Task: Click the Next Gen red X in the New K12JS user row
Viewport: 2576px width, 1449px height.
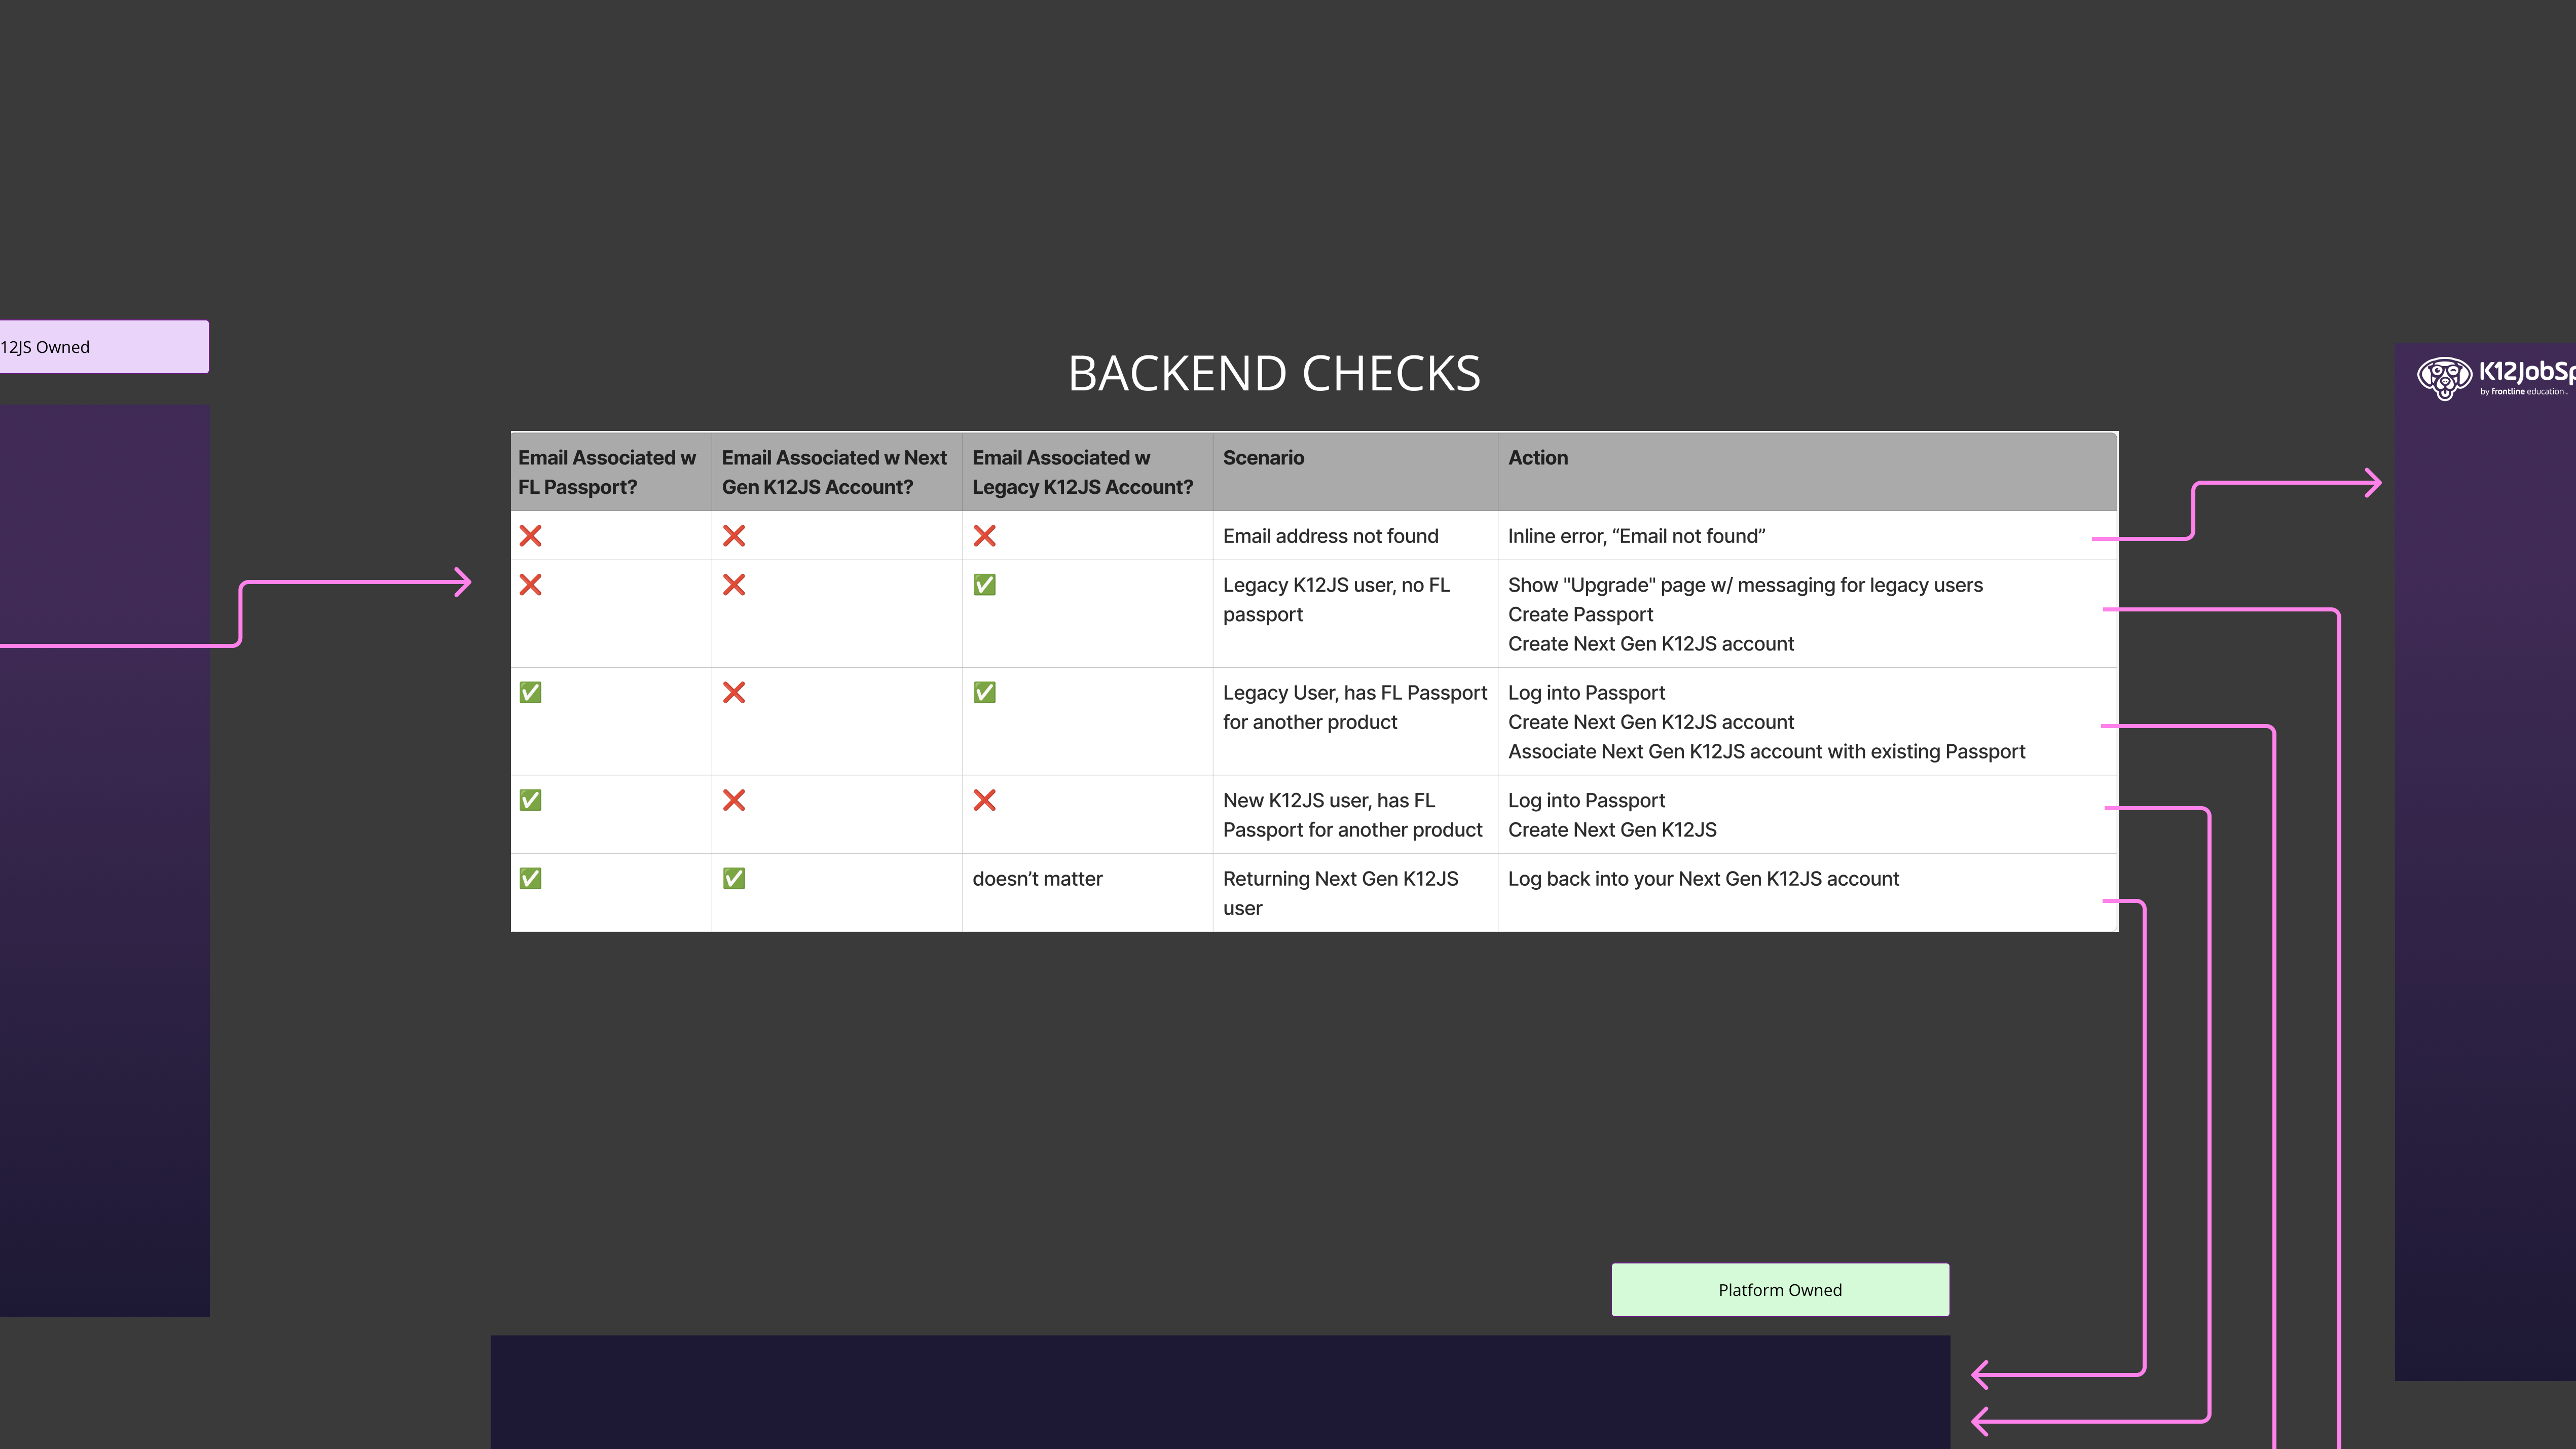Action: pyautogui.click(x=734, y=800)
